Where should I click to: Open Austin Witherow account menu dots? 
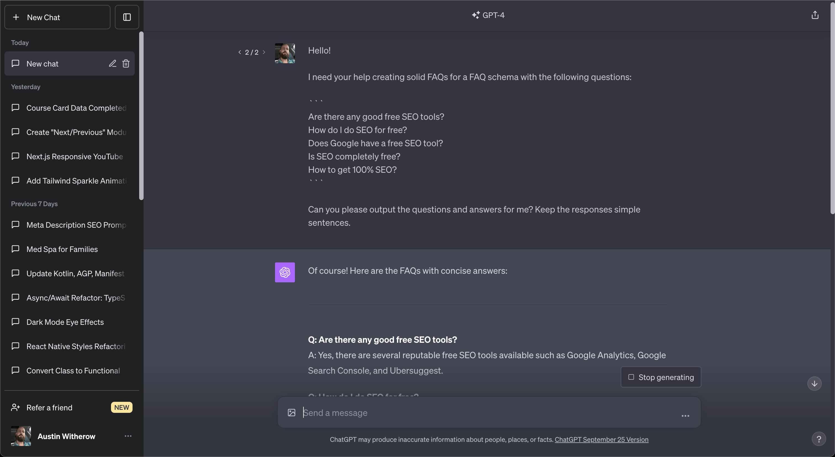coord(128,436)
